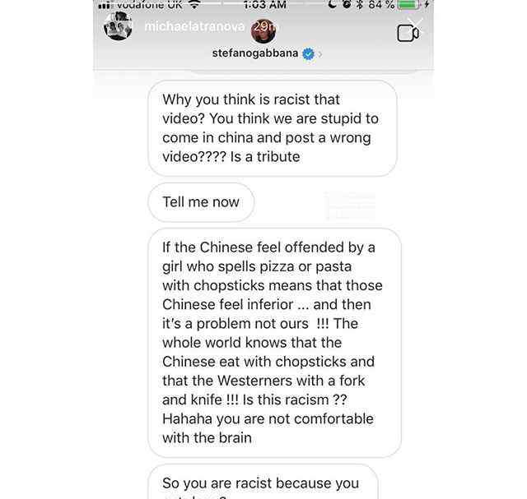Open the stefanogabbana username link
Viewport: 527px width, 499px height.
coord(255,53)
